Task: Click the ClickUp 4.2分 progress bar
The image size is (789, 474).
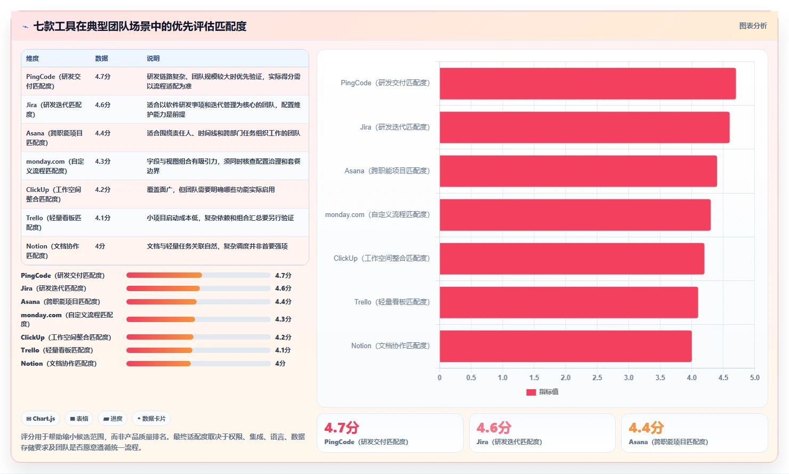Action: click(198, 338)
